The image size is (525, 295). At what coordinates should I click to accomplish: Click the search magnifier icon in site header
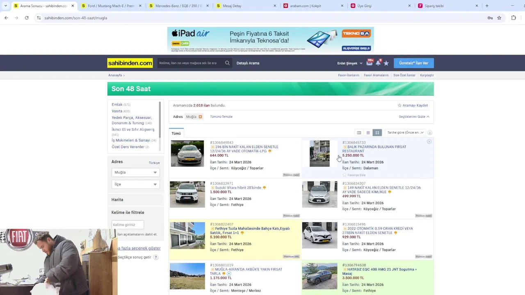(227, 63)
